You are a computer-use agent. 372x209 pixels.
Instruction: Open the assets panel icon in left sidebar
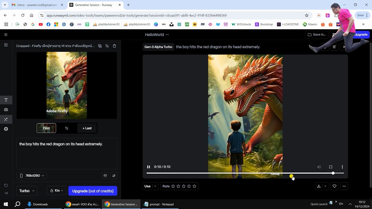pos(6,45)
